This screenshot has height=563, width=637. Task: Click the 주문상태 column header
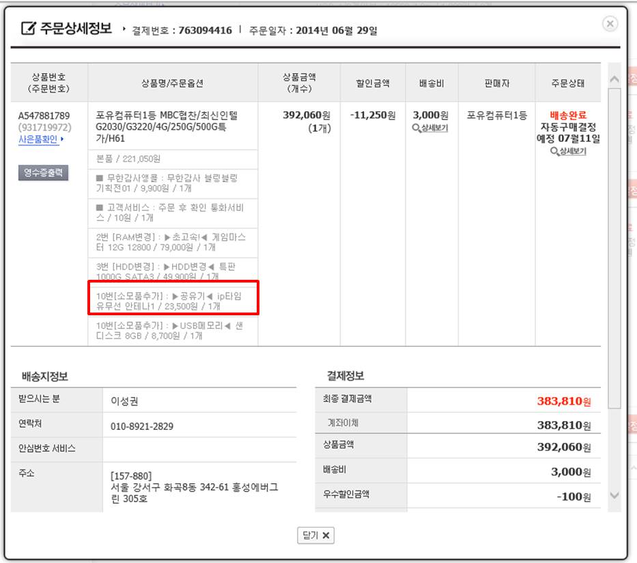click(x=567, y=83)
